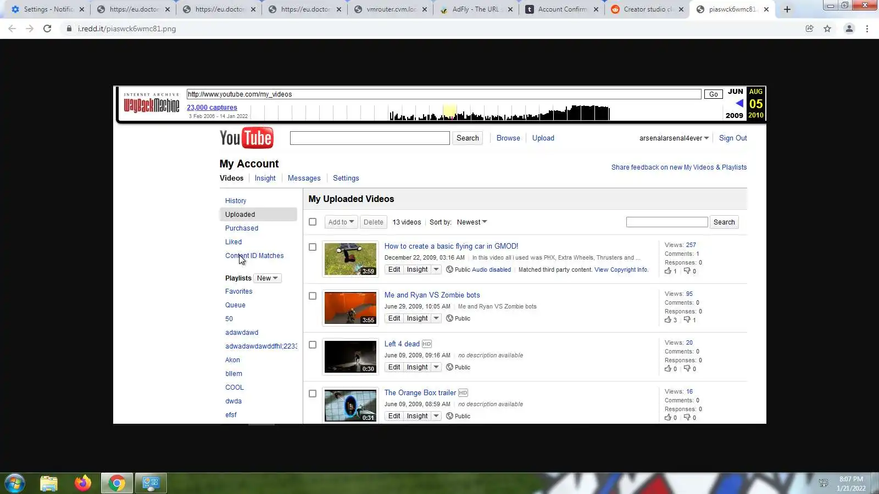Open the Settings tab under My Account
The height and width of the screenshot is (494, 879).
click(346, 178)
